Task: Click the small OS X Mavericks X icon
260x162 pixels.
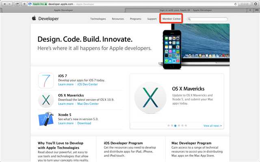Action: (x=46, y=100)
